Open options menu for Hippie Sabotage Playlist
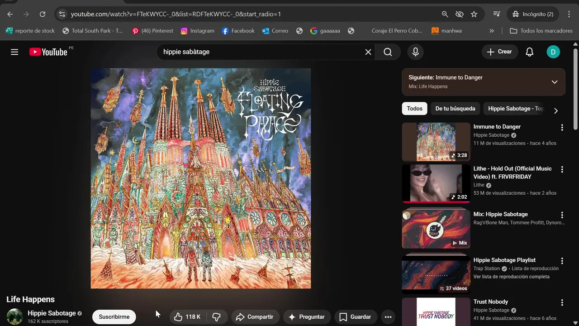 (562, 261)
